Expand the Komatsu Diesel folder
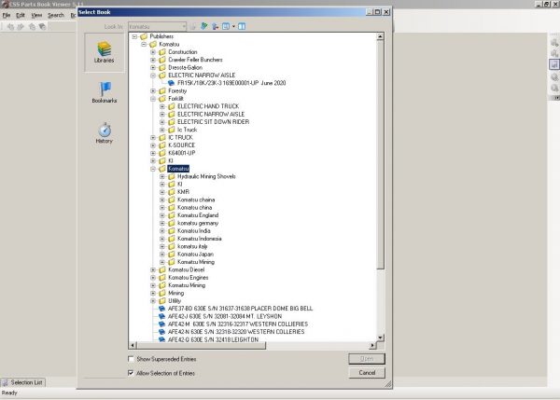560x400 pixels. tap(153, 269)
